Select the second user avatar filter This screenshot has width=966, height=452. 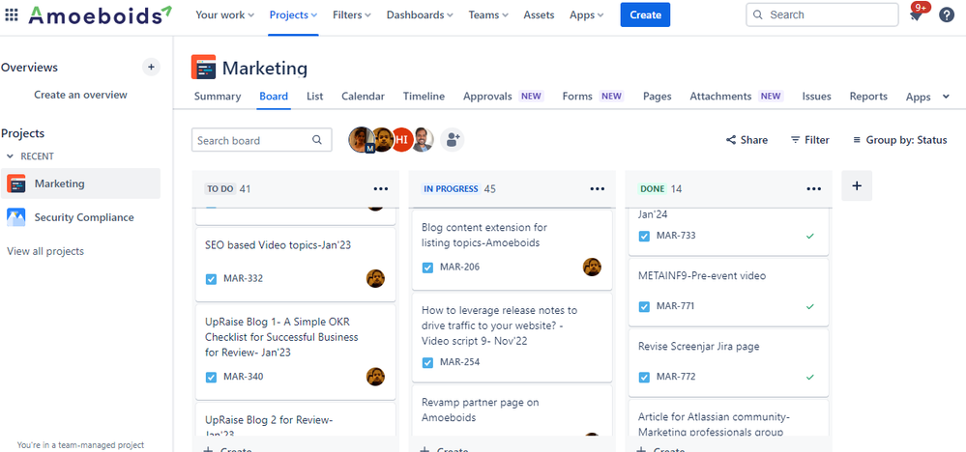pyautogui.click(x=383, y=140)
